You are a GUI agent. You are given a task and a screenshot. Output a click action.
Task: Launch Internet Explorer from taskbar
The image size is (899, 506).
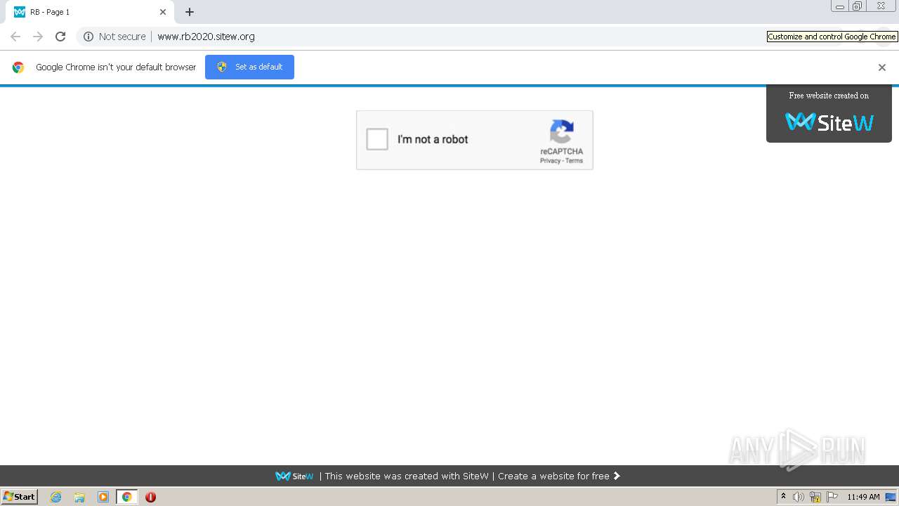pos(56,497)
